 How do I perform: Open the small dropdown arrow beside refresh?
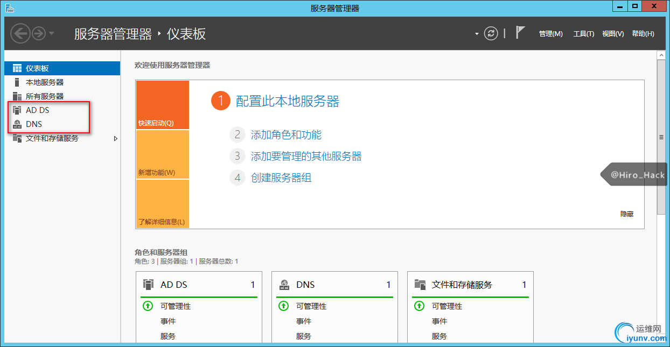click(477, 34)
